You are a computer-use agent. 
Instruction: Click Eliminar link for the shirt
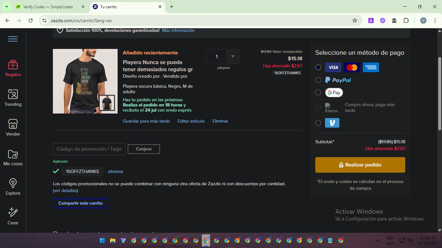(x=220, y=121)
